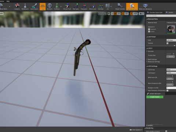The height and width of the screenshot is (132, 176).
Task: Toggle grid snapping in viewport
Action: coord(115,14)
